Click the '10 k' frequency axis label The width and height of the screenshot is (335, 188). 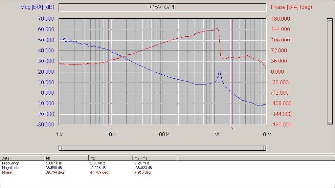(x=111, y=135)
